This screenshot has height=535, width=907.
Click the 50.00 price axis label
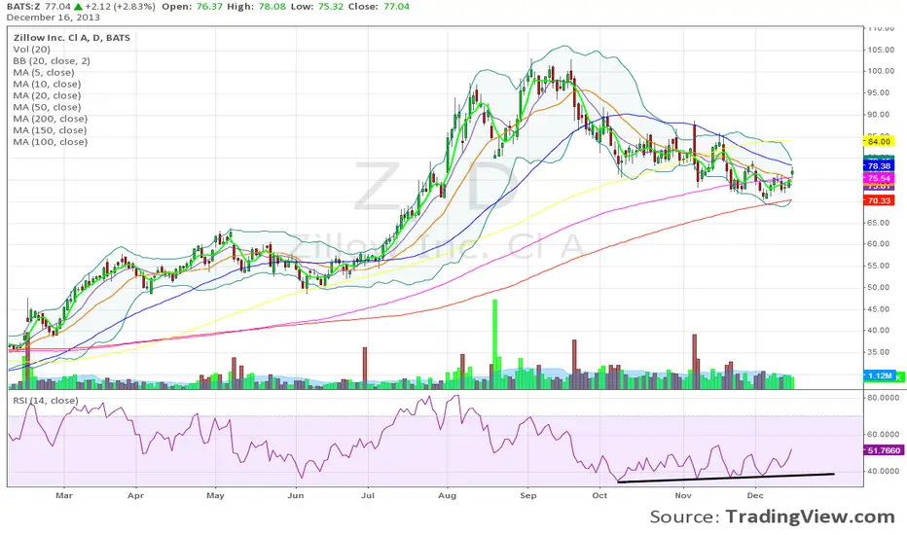[x=878, y=288]
